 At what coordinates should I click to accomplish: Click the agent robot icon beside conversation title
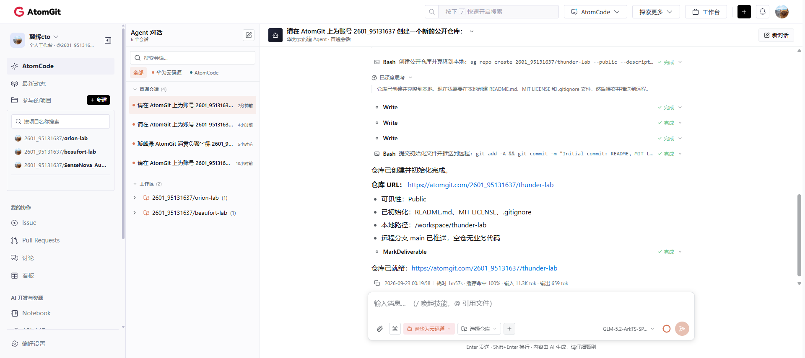click(275, 35)
